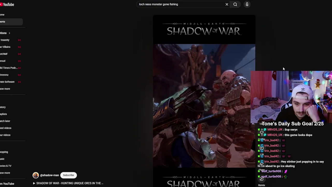Click the live indicator beside 'immmz'
The image size is (332, 187).
(x=19, y=75)
